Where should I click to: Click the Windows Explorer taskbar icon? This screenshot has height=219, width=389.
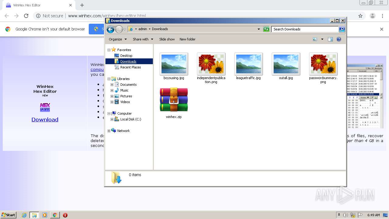(34, 215)
